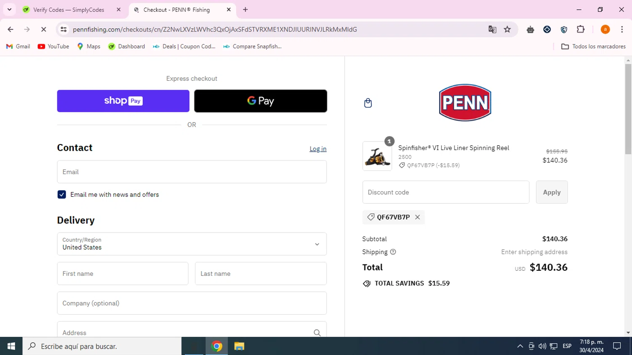This screenshot has width=632, height=355.
Task: Open the Country/Region dropdown
Action: (192, 244)
